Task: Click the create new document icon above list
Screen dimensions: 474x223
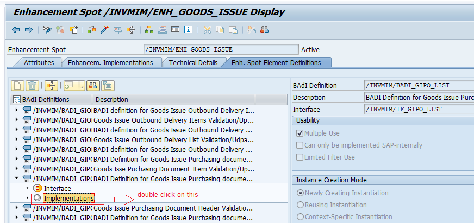Action: click(18, 85)
